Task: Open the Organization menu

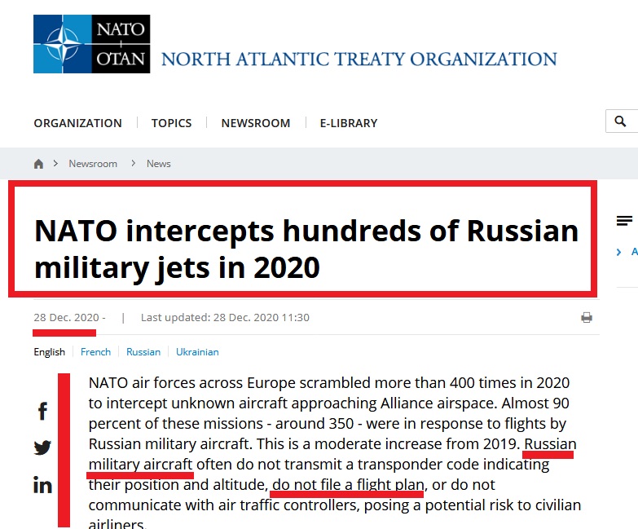Action: tap(77, 123)
